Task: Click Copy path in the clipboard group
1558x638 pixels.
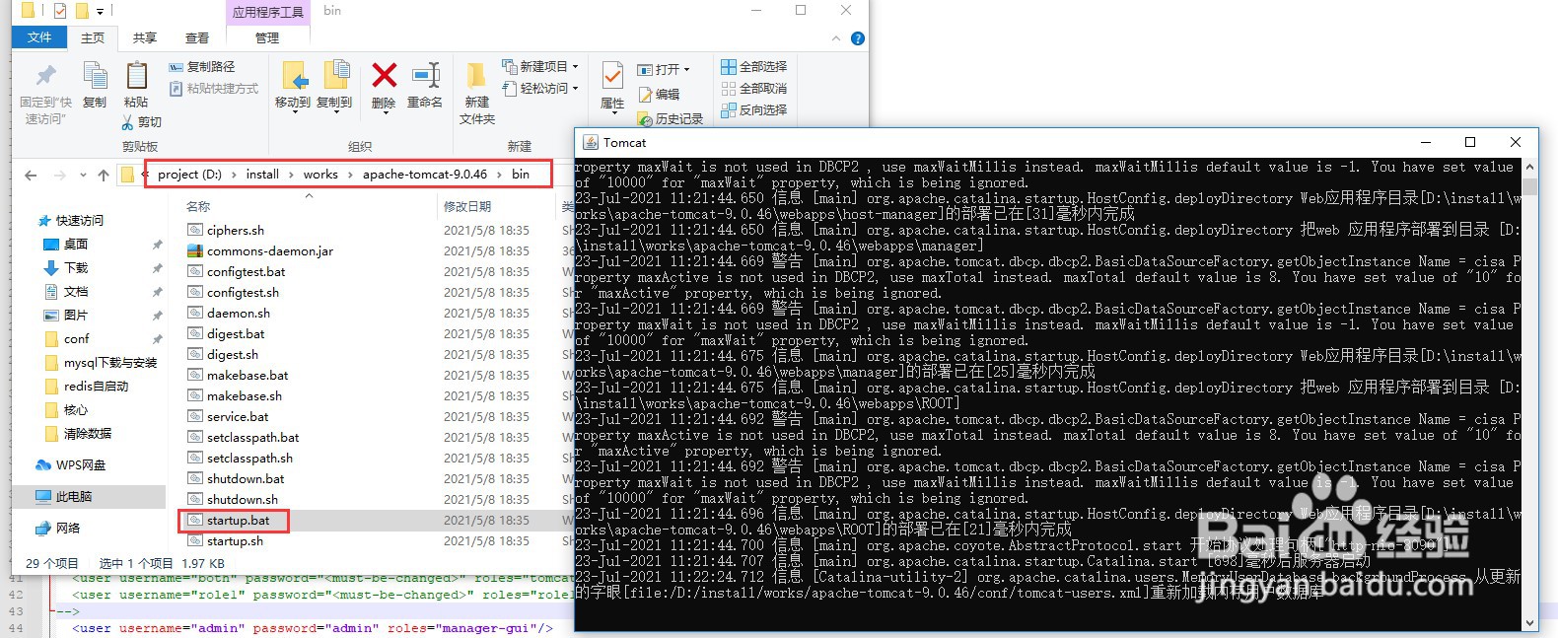Action: (x=202, y=67)
